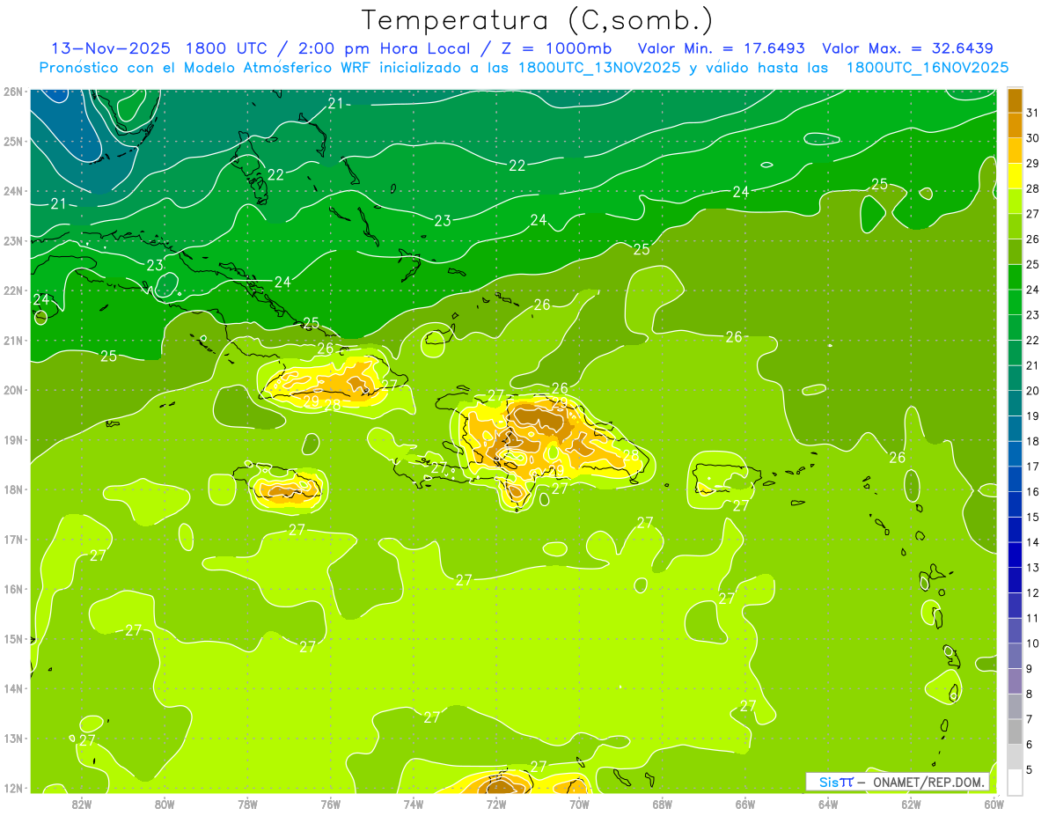
Task: Click the "64W" longitude axis label
Action: pos(828,803)
